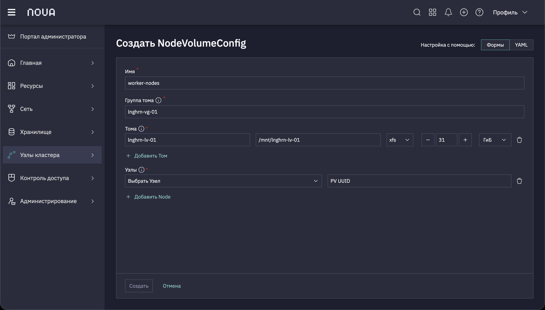Expand the Главная chevron
This screenshot has height=310, width=545.
(93, 63)
